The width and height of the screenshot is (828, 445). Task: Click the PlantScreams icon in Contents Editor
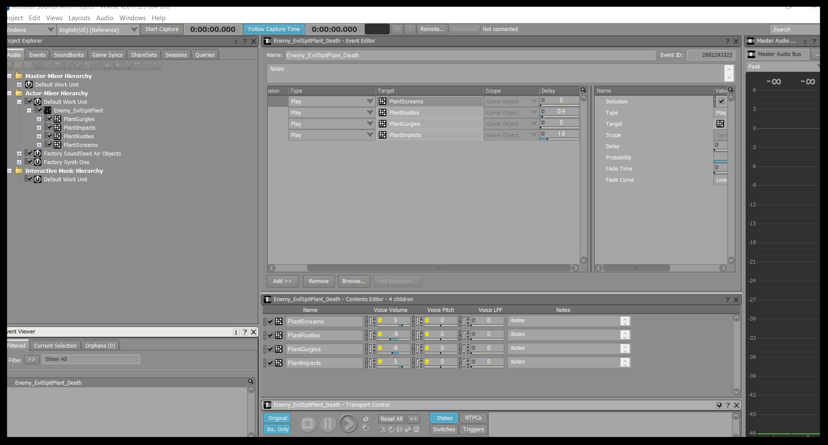[279, 321]
